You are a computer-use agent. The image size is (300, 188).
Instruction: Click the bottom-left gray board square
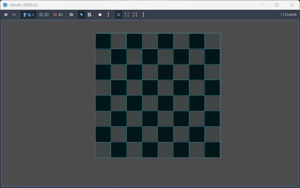[103, 150]
